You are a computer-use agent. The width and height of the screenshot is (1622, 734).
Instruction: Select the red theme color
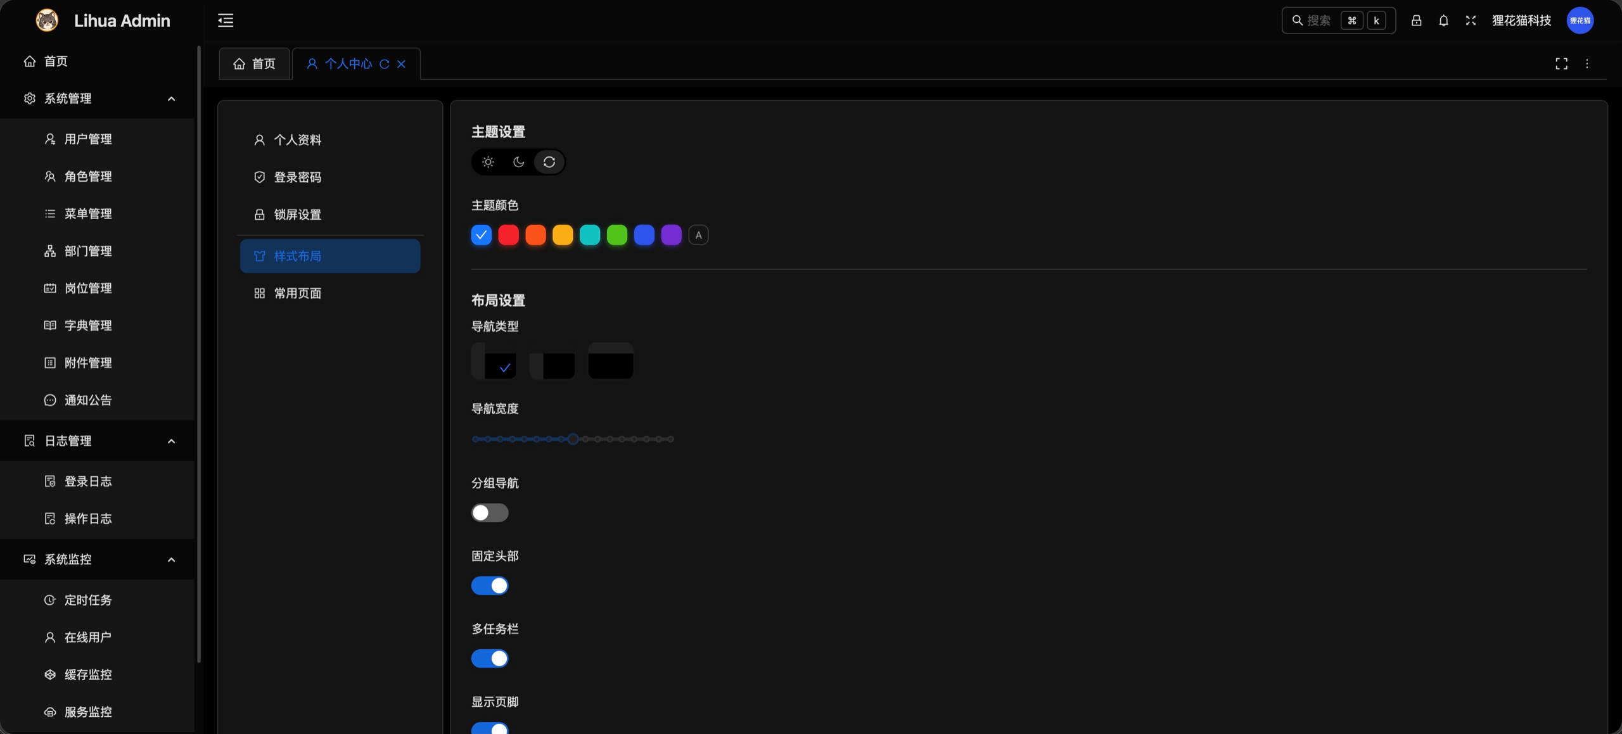coord(508,235)
